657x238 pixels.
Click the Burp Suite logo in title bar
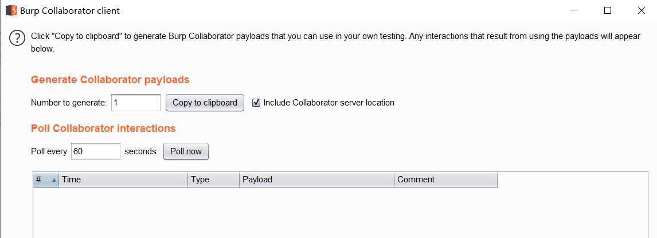[11, 10]
